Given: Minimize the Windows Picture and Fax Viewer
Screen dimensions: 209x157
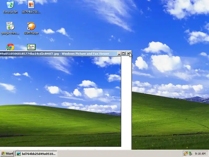Looking at the screenshot, I should point(119,54).
